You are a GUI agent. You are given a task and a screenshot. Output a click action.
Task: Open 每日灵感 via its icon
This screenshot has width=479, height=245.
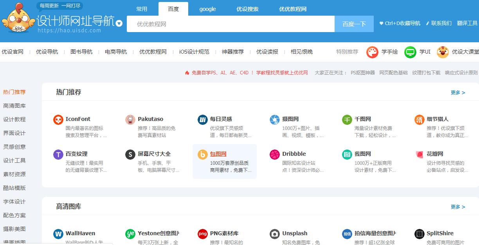tap(203, 119)
